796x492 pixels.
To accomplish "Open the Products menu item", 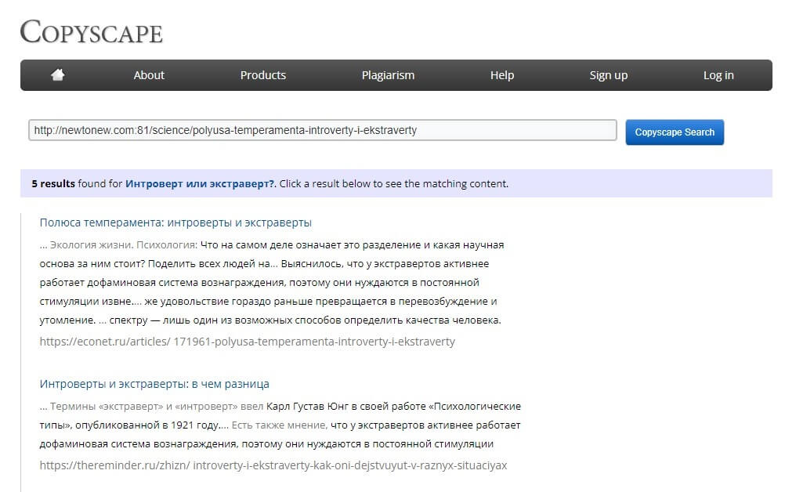I will pyautogui.click(x=262, y=75).
